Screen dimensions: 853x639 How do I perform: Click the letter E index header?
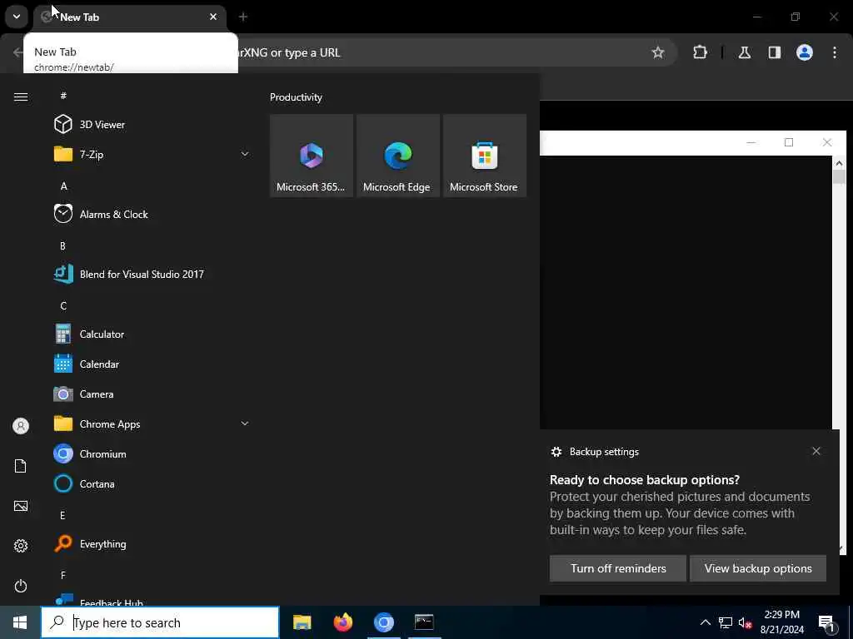pyautogui.click(x=62, y=515)
